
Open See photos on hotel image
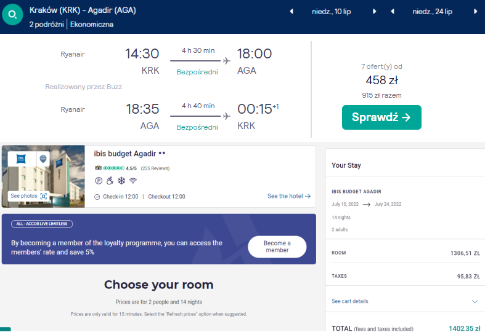tap(28, 196)
